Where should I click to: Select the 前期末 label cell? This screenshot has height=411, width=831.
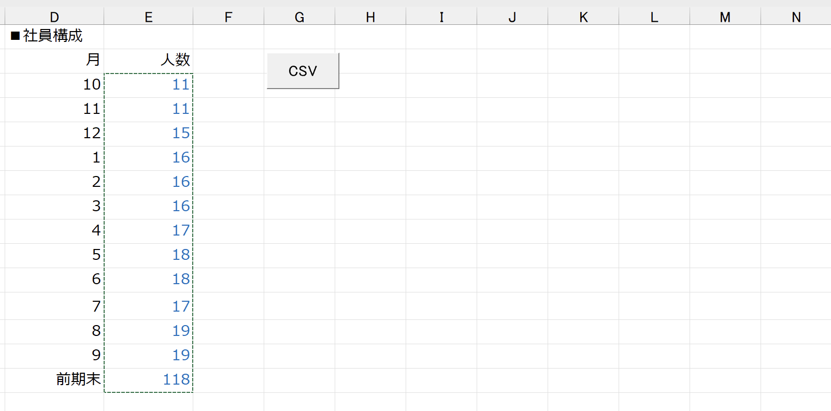pyautogui.click(x=54, y=379)
